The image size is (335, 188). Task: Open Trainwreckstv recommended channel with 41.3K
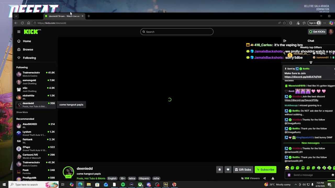36,164
